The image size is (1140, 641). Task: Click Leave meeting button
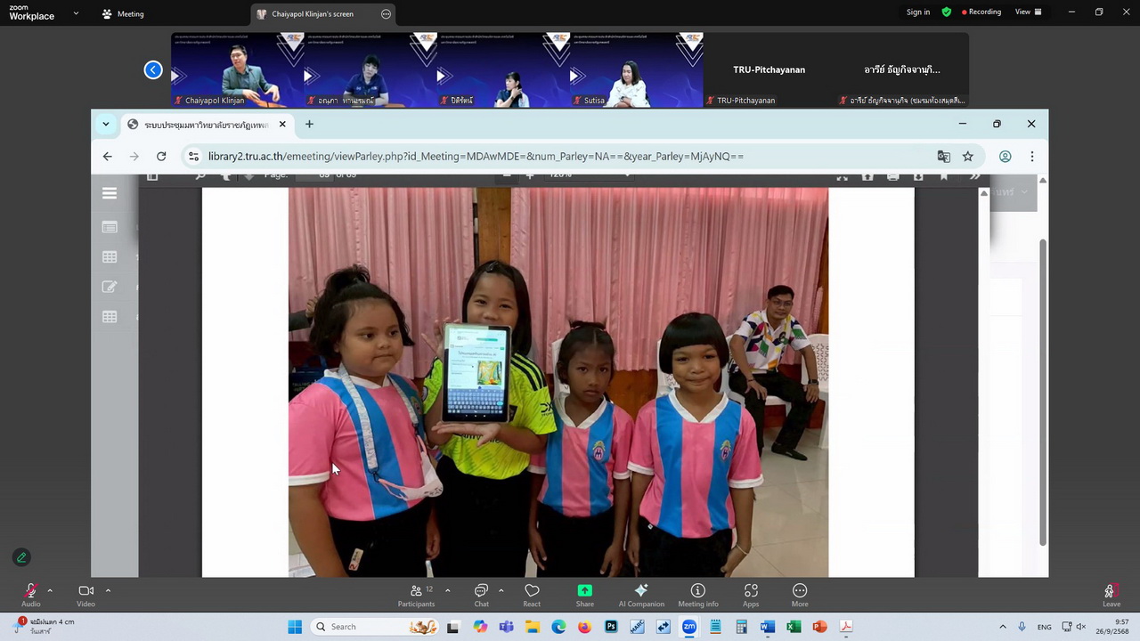click(x=1110, y=594)
